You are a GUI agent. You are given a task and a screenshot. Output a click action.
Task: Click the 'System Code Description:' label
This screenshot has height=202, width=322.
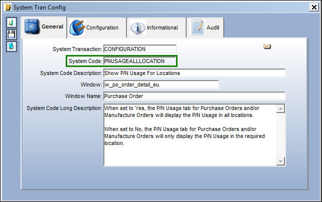(x=71, y=73)
